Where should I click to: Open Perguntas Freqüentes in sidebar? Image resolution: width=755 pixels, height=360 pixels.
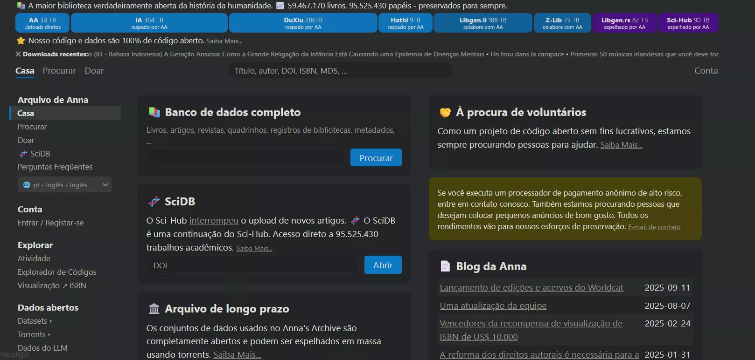55,167
